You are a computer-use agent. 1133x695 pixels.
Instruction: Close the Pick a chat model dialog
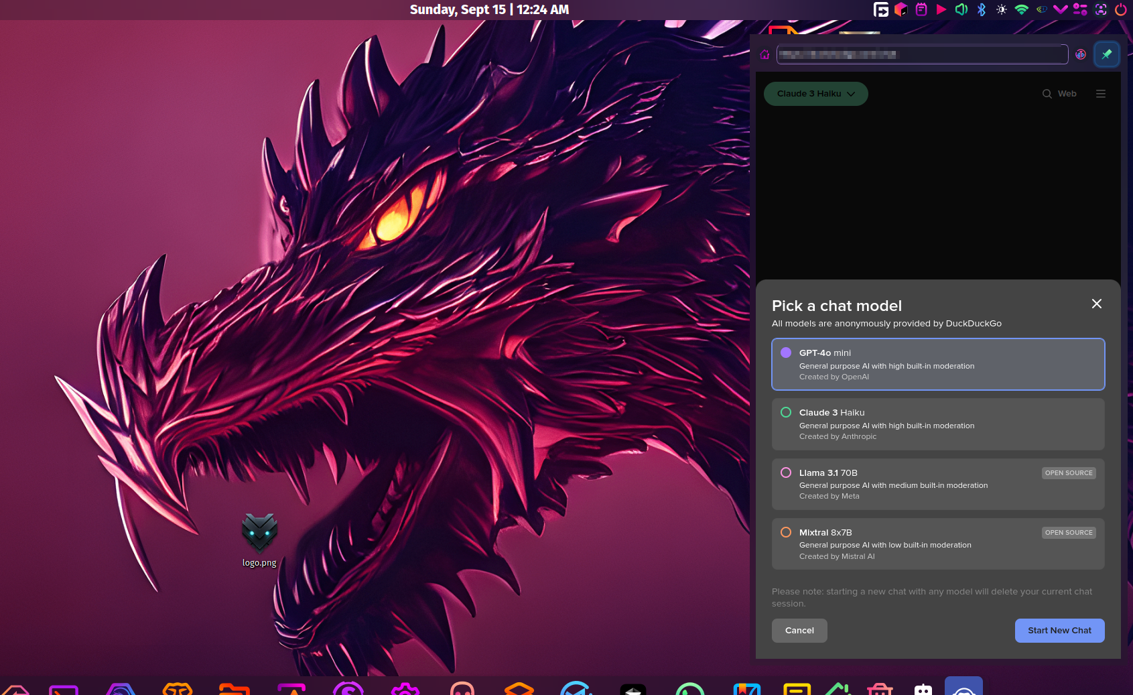(1097, 304)
